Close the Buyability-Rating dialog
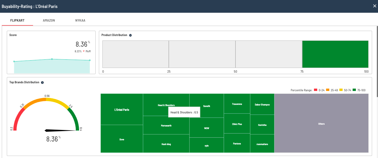 (x=374, y=6)
